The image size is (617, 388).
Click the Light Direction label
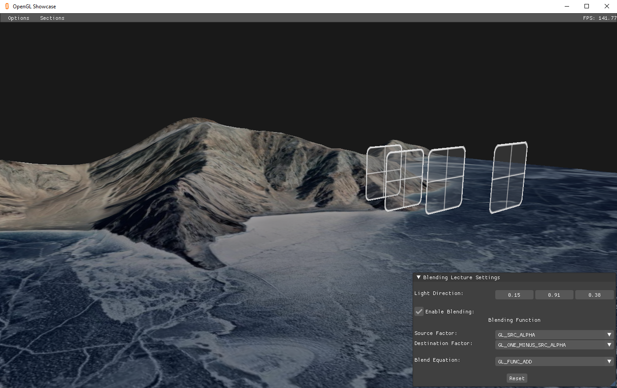(x=439, y=293)
